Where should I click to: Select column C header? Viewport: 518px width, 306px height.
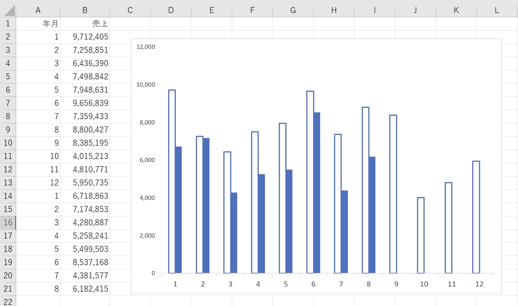pos(130,10)
